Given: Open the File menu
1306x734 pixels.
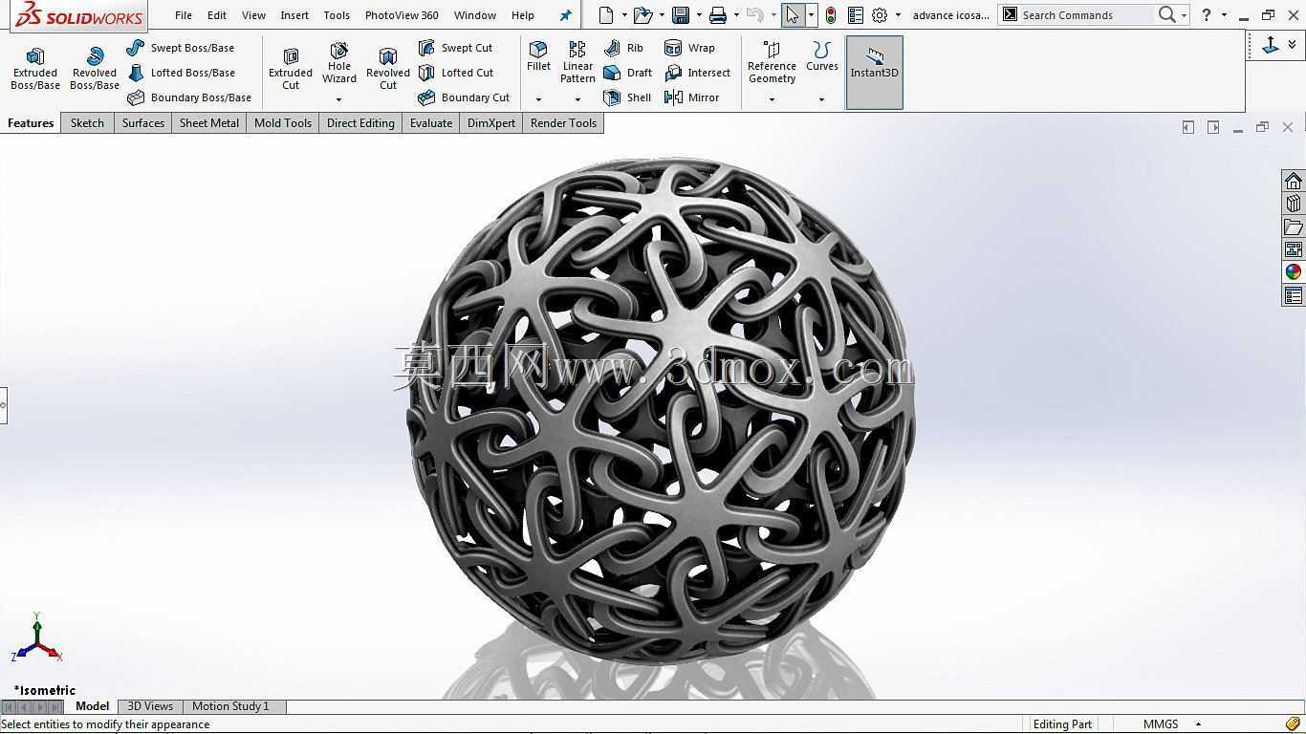Looking at the screenshot, I should click(x=184, y=15).
